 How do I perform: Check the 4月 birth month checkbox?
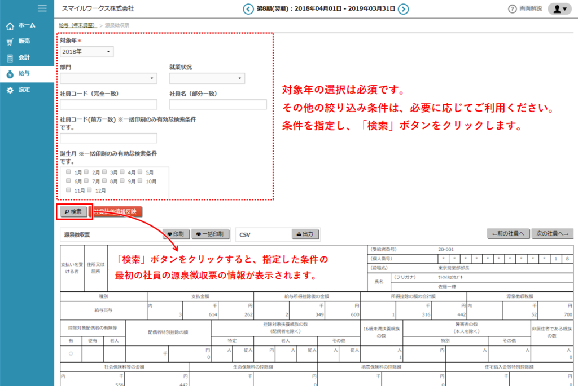pos(122,171)
